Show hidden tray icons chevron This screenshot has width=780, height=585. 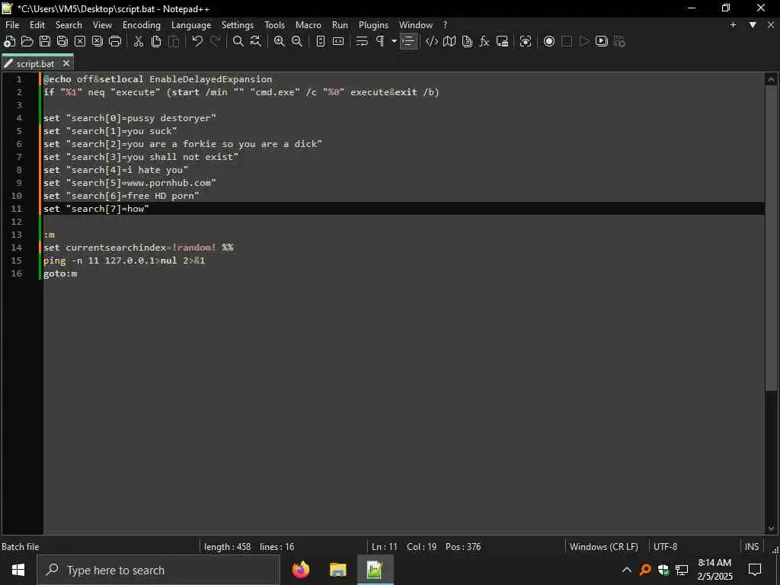pyautogui.click(x=627, y=570)
